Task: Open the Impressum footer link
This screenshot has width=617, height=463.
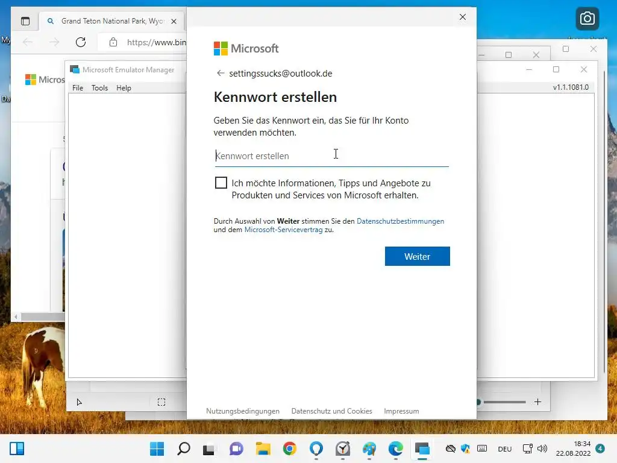Action: pyautogui.click(x=401, y=411)
